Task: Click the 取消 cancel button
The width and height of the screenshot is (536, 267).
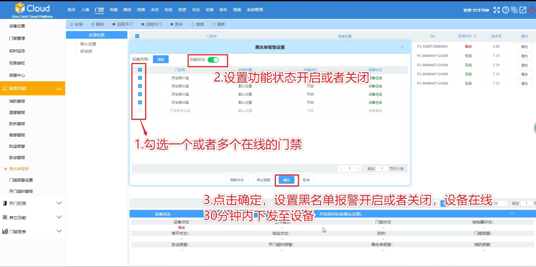Action: click(306, 180)
